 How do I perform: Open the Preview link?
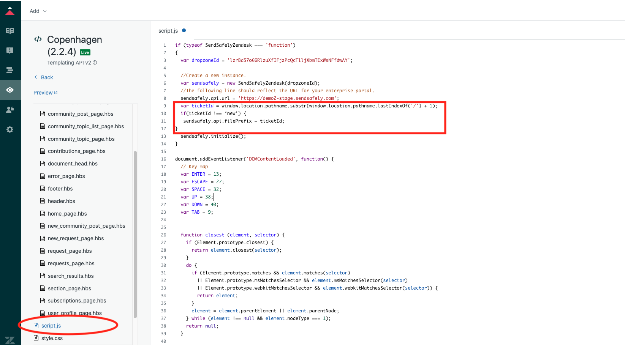(x=45, y=93)
